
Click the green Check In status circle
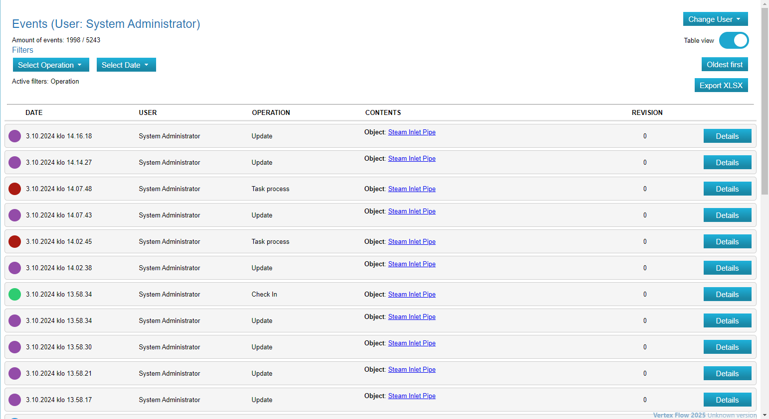point(15,294)
